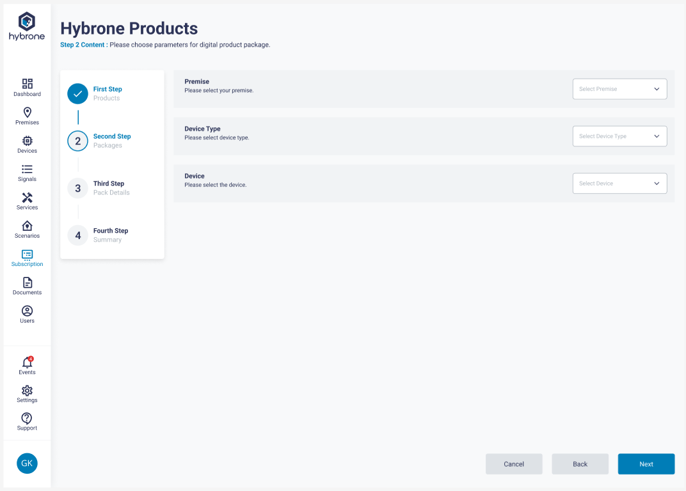Select the Third Step Pack Details label
686x491 pixels.
(111, 188)
